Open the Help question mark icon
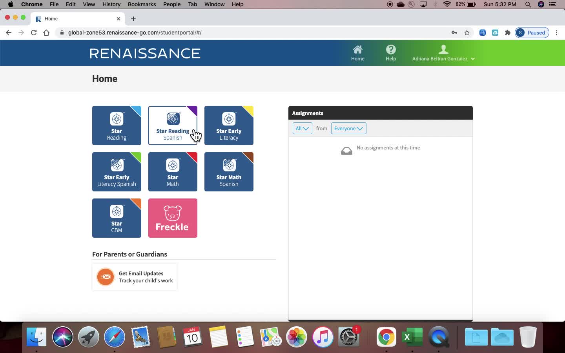 click(x=391, y=53)
